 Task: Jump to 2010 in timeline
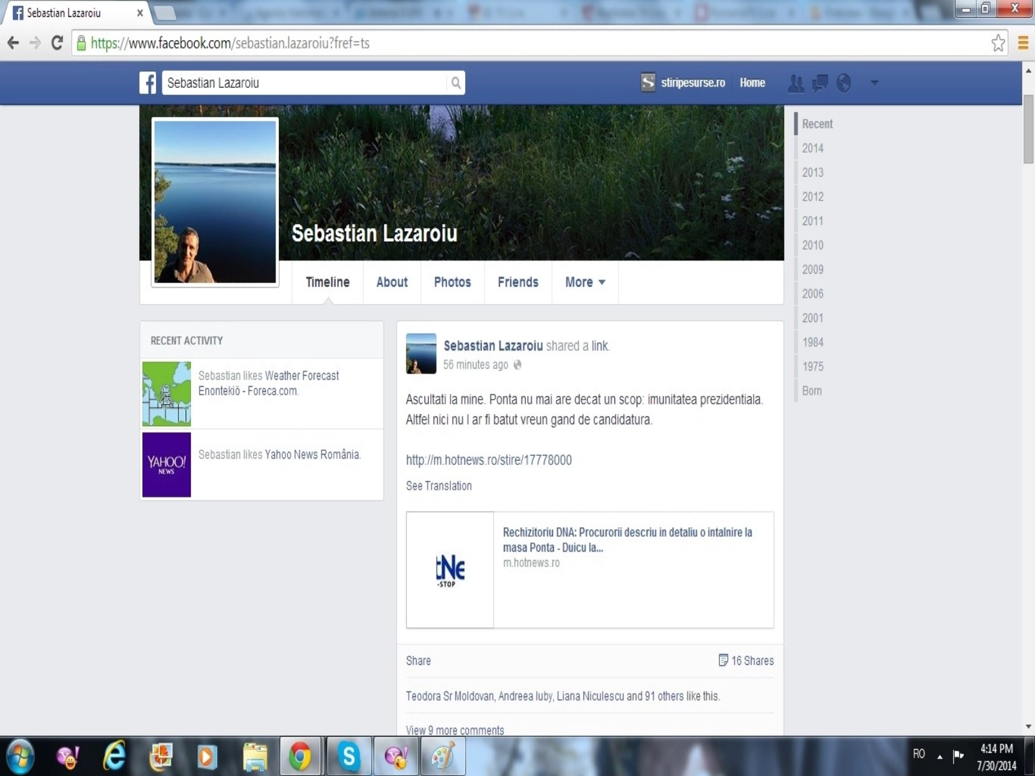pyautogui.click(x=812, y=245)
